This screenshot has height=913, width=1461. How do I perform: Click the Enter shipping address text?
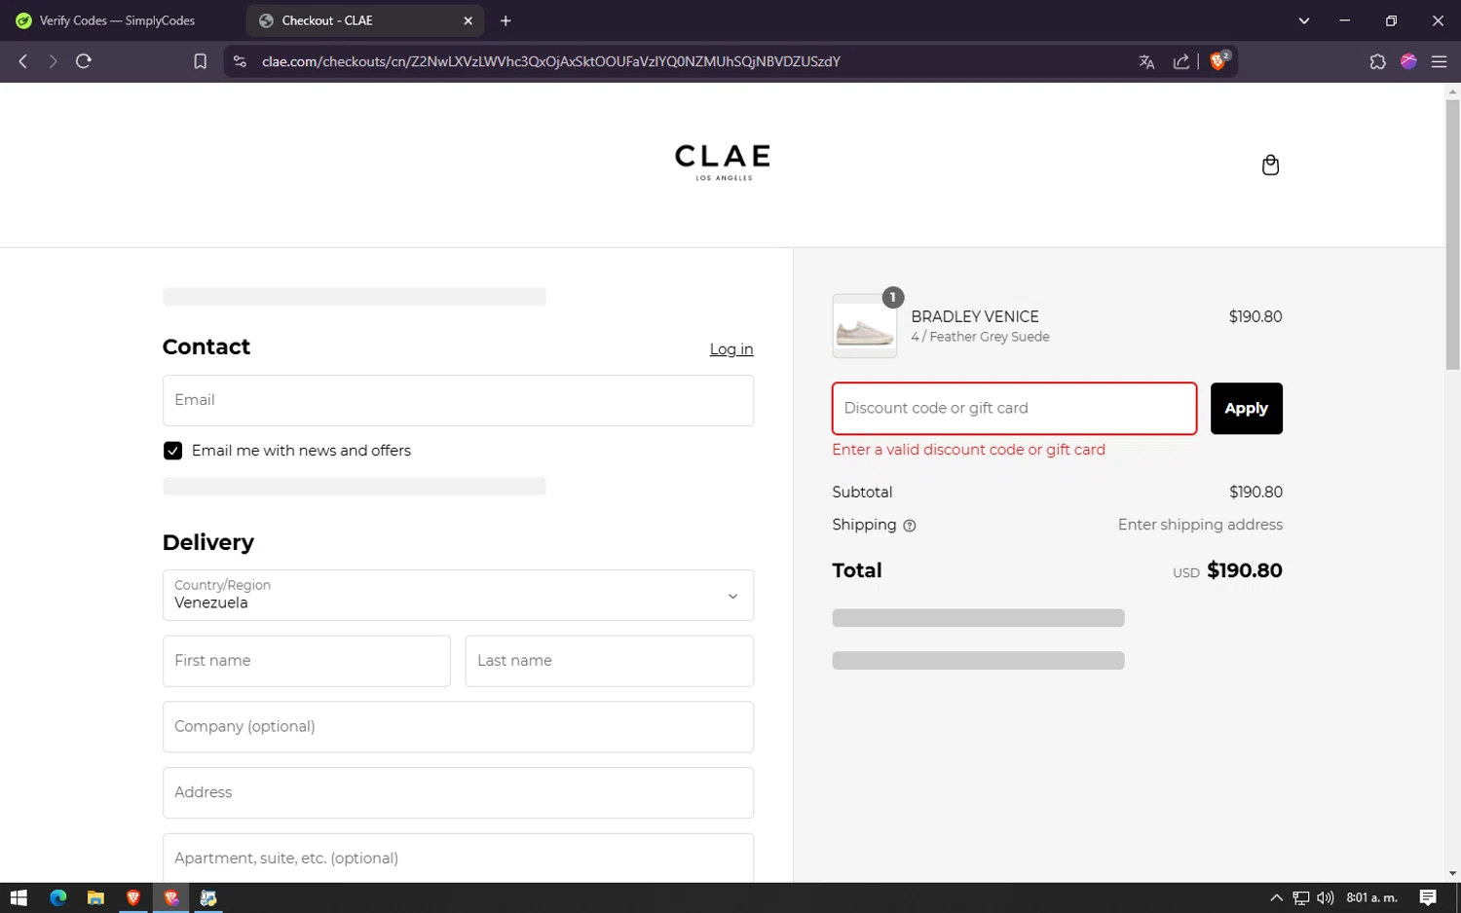1200,525
